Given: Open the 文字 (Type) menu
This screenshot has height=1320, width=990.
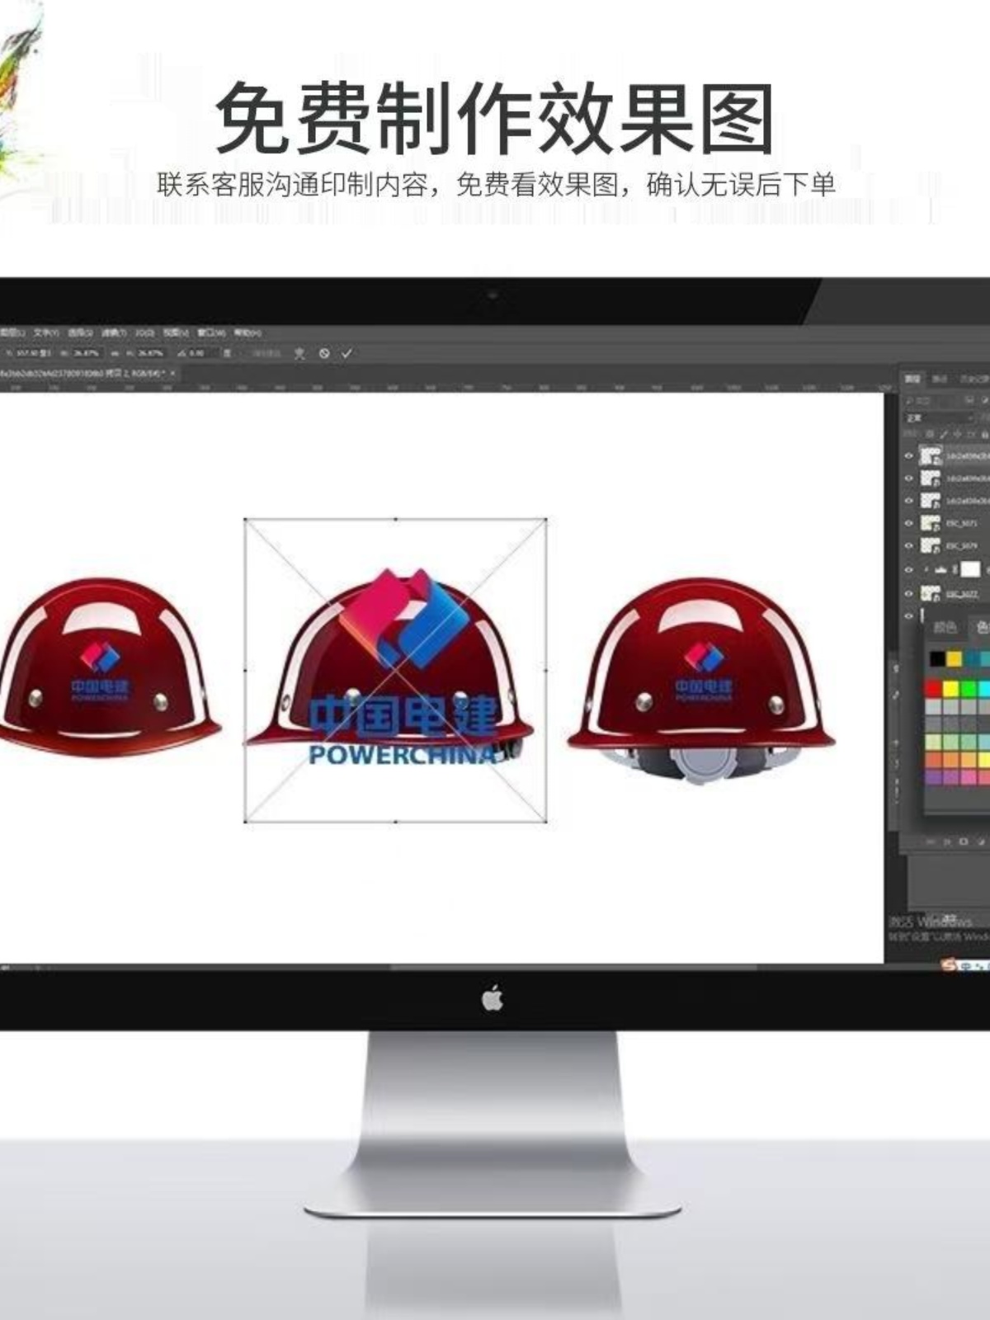Looking at the screenshot, I should (x=45, y=332).
